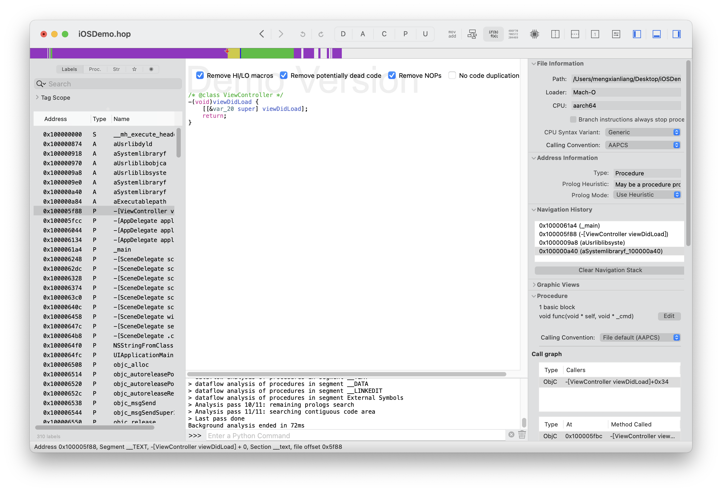Mark selection as ASCII with A
Image resolution: width=722 pixels, height=492 pixels.
[x=363, y=34]
